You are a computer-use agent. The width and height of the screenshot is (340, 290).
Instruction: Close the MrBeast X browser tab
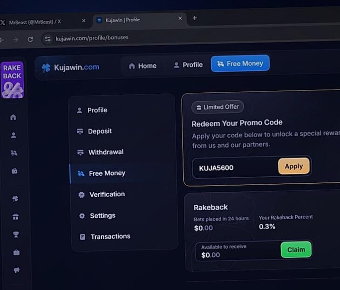coord(84,21)
